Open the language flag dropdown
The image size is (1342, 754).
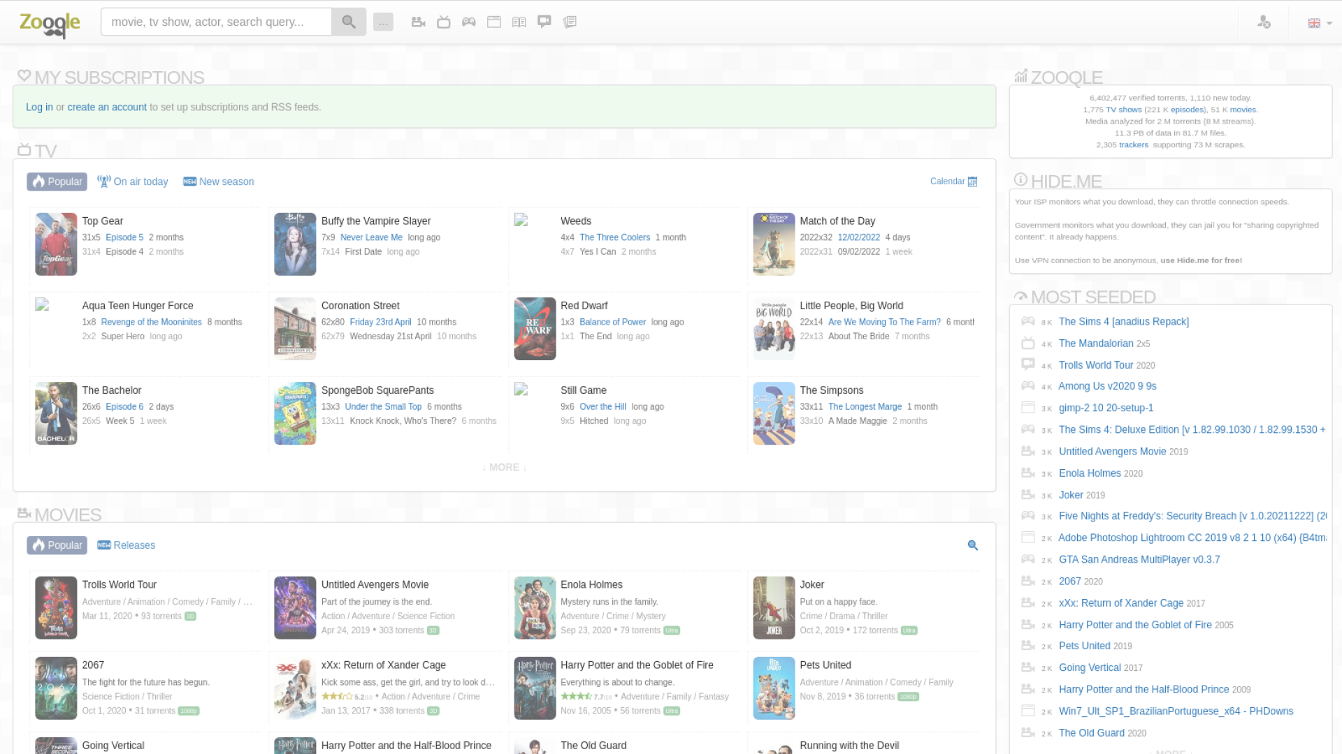coord(1319,23)
